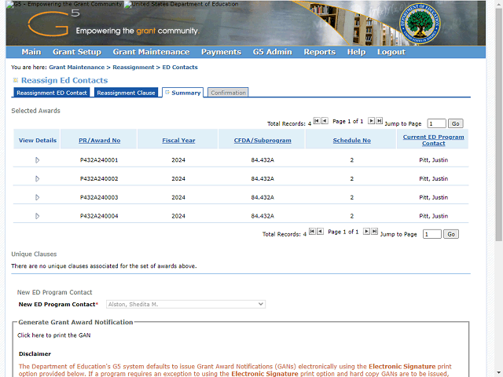503x377 pixels.
Task: Sort by Fiscal Year column header
Action: pos(178,141)
